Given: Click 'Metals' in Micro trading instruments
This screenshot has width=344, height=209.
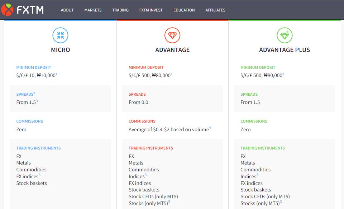Looking at the screenshot, I should point(24,163).
